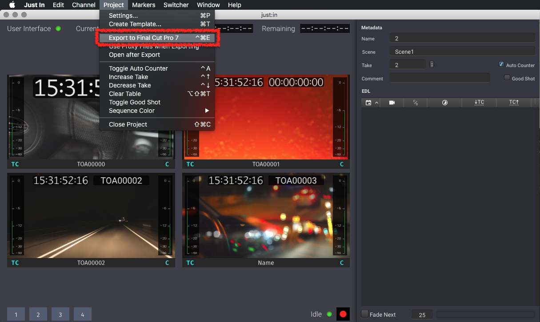Click the TC label under Name viewer

pos(190,263)
